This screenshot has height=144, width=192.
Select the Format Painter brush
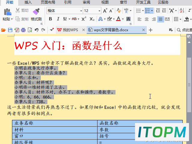pos(36,11)
